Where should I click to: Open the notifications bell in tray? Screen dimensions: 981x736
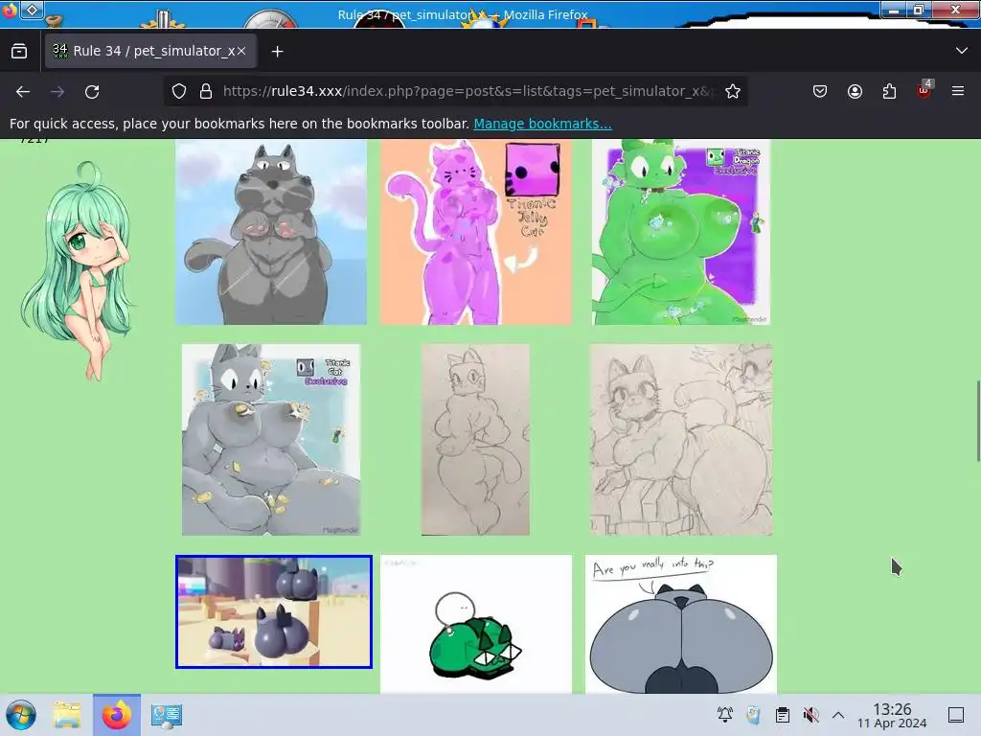point(725,715)
